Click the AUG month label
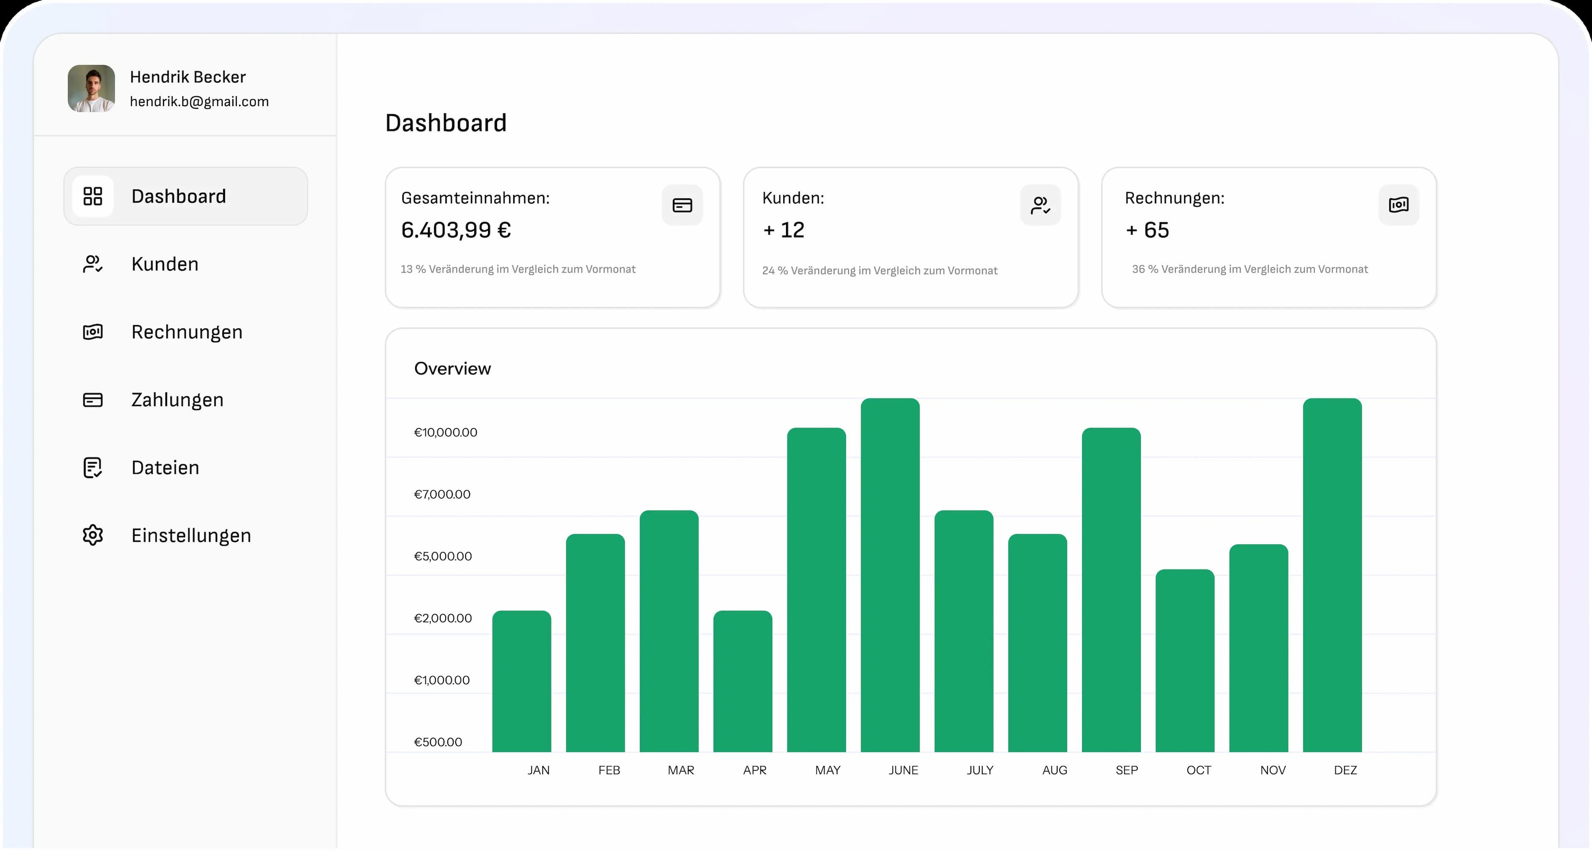Viewport: 1592px width, 851px height. (x=1054, y=770)
